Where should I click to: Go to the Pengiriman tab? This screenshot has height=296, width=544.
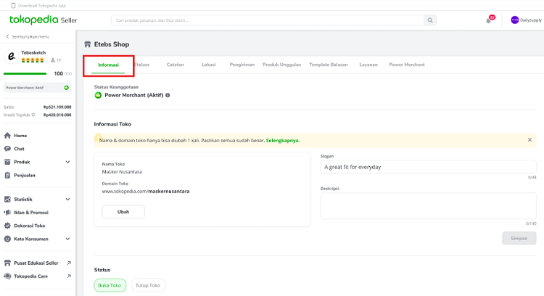point(242,65)
